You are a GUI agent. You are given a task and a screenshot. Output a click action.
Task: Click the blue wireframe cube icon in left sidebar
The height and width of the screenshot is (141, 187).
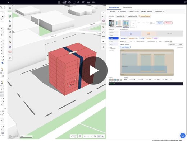point(10,47)
